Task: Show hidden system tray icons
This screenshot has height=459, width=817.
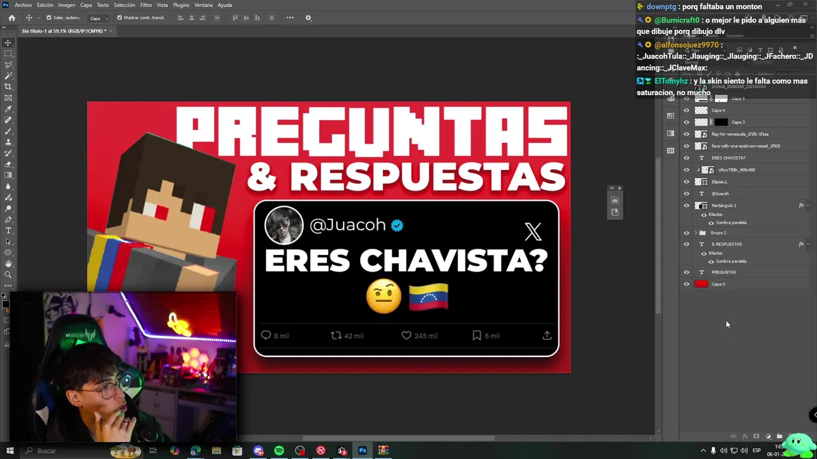Action: [x=703, y=451]
